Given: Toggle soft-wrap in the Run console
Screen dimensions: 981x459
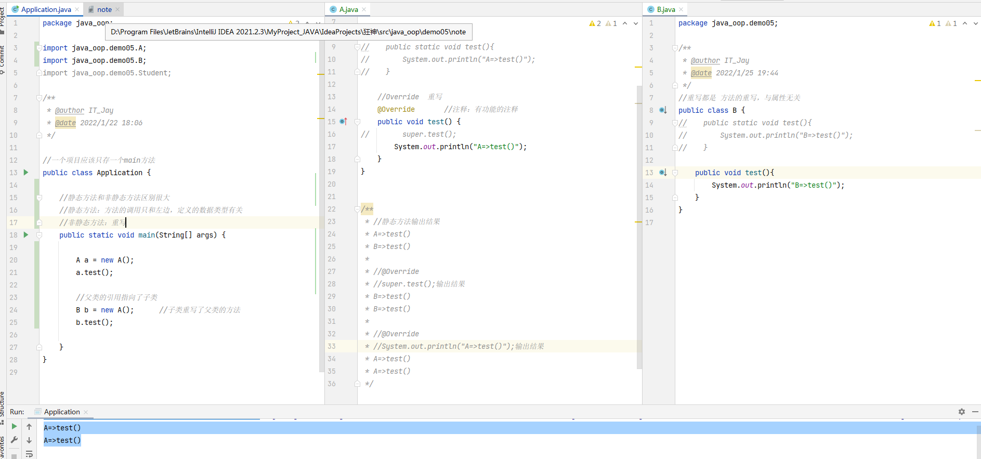Looking at the screenshot, I should point(29,454).
